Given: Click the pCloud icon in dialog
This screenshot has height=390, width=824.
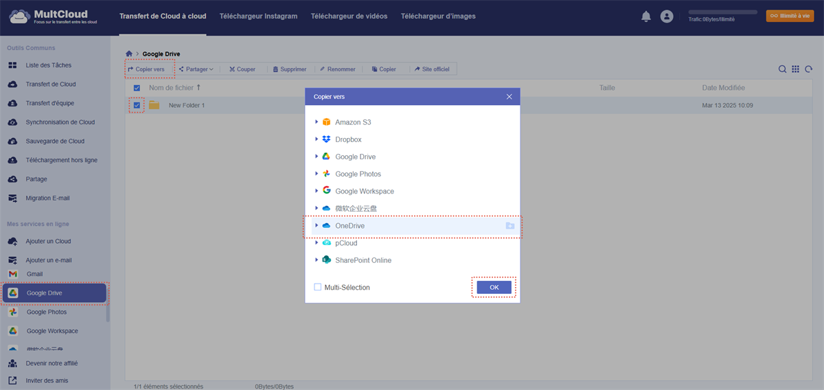Looking at the screenshot, I should tap(326, 243).
